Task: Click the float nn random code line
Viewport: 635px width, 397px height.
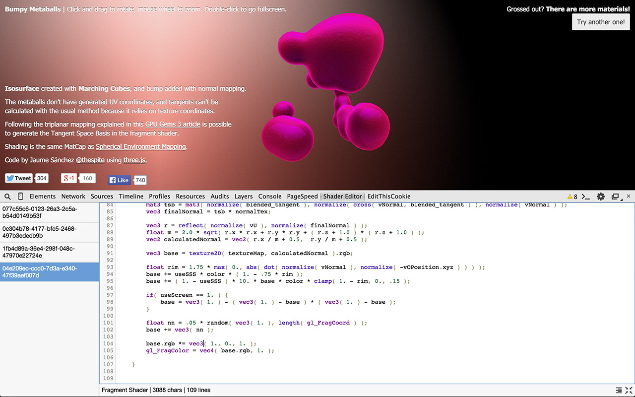Action: click(x=256, y=323)
